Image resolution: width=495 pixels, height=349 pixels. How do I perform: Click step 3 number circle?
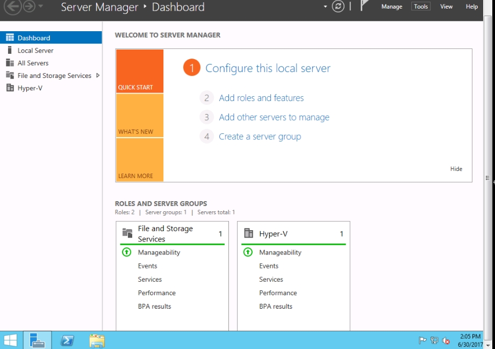206,117
